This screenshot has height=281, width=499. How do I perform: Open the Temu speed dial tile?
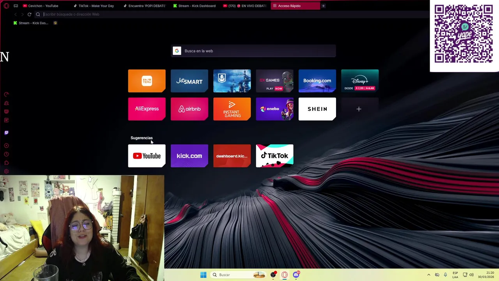point(147,81)
